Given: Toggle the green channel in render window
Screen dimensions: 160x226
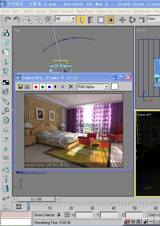Looking at the screenshot, I should pyautogui.click(x=43, y=87).
